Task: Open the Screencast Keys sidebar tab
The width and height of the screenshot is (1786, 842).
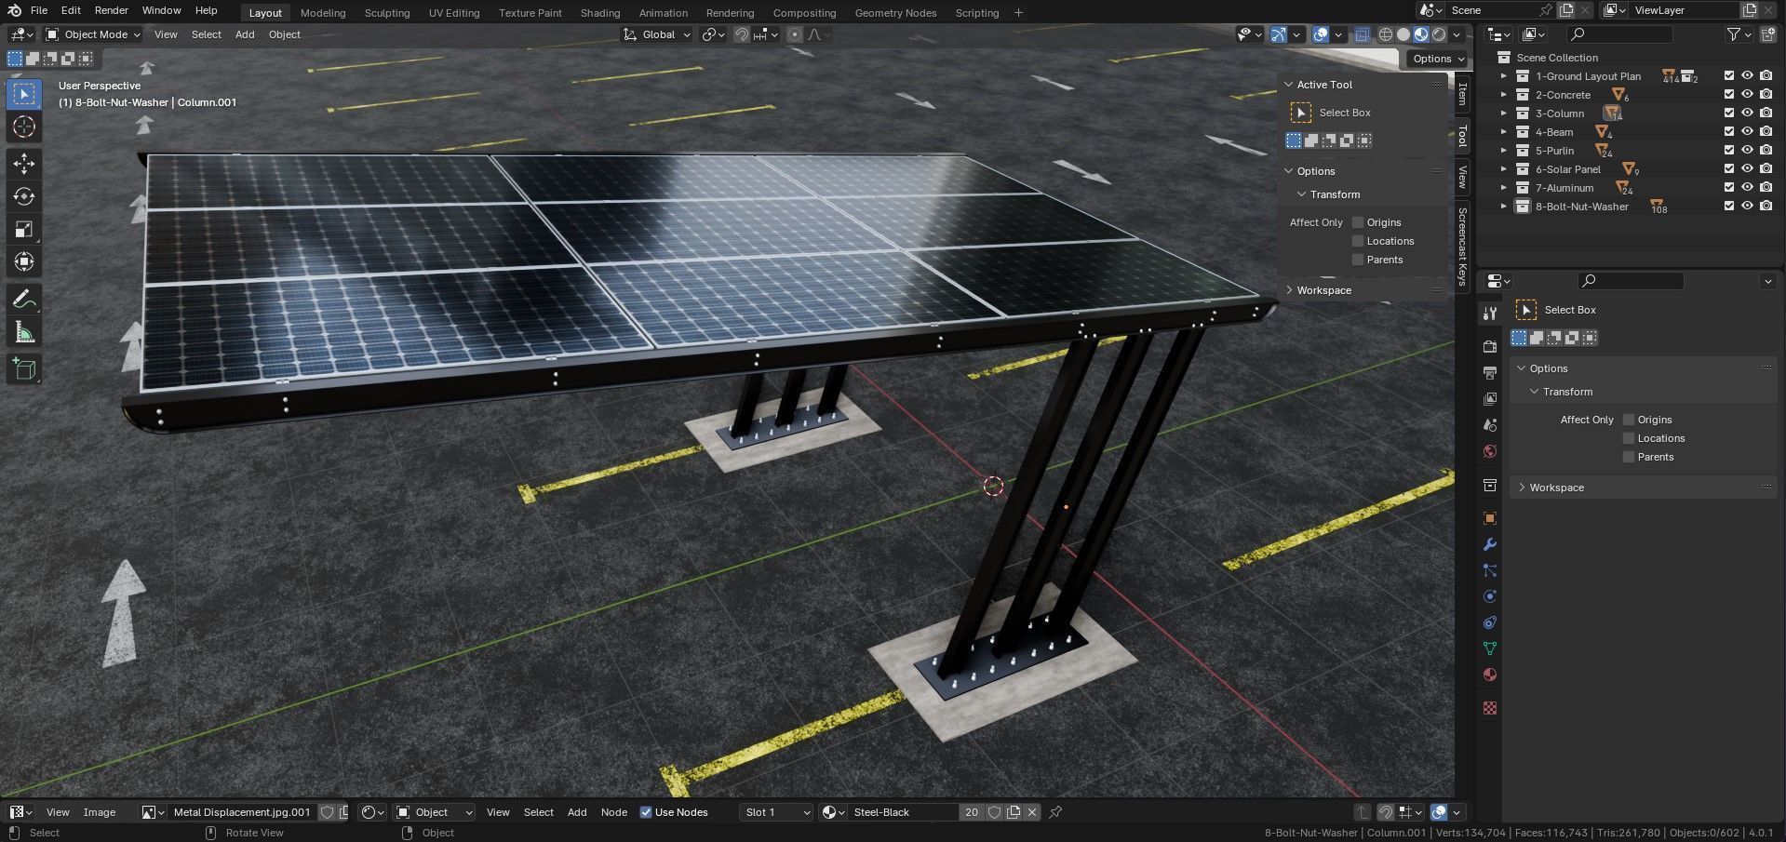Action: point(1462,246)
